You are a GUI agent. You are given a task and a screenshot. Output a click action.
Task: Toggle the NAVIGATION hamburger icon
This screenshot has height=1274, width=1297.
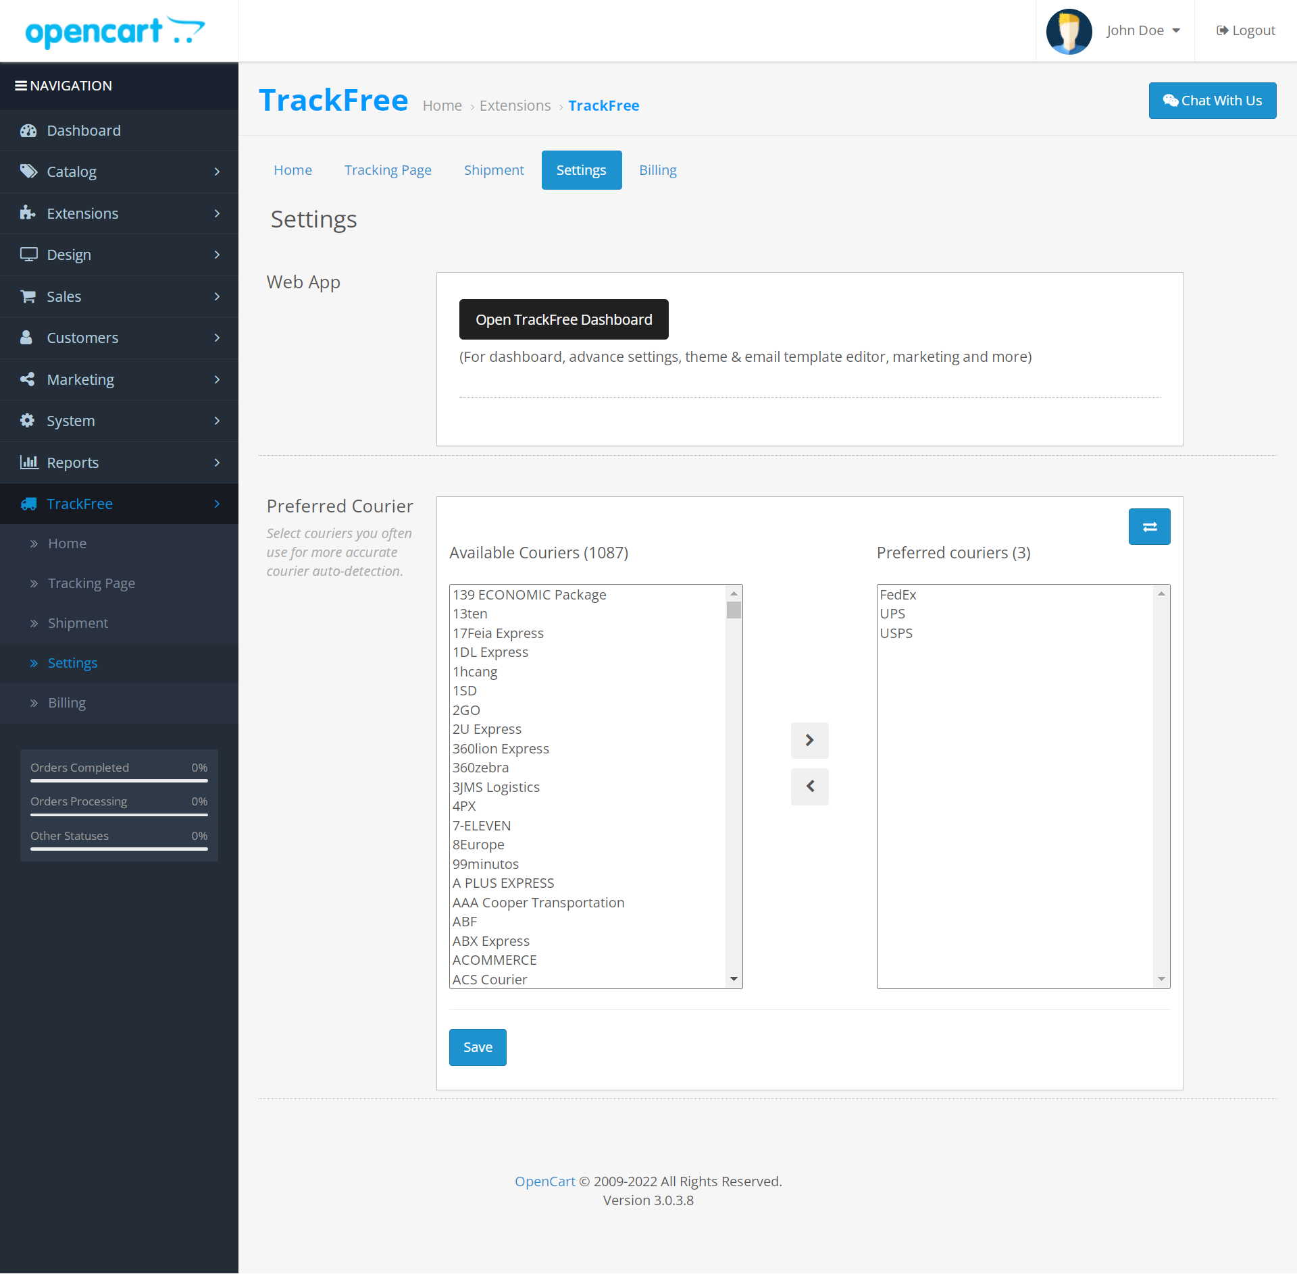point(21,86)
